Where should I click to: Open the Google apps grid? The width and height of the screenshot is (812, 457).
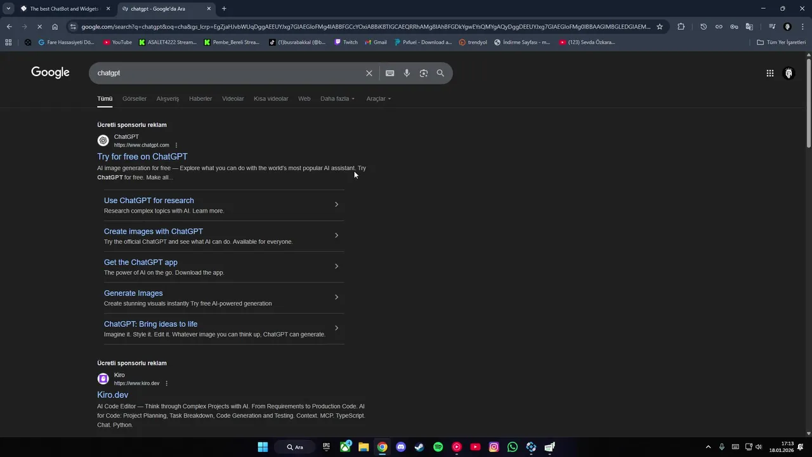[x=769, y=73]
